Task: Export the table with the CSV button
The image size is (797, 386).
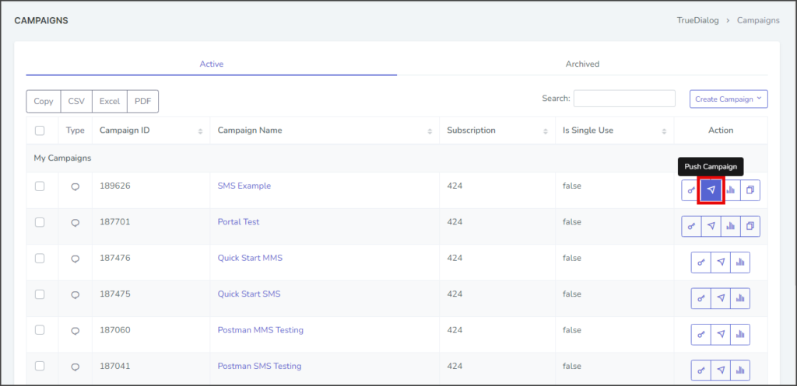Action: click(x=76, y=102)
